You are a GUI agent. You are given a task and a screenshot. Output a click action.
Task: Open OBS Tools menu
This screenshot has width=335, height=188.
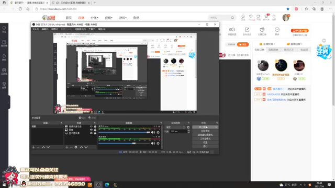pos(92,29)
